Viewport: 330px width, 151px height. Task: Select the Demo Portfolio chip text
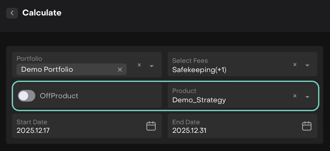[47, 69]
